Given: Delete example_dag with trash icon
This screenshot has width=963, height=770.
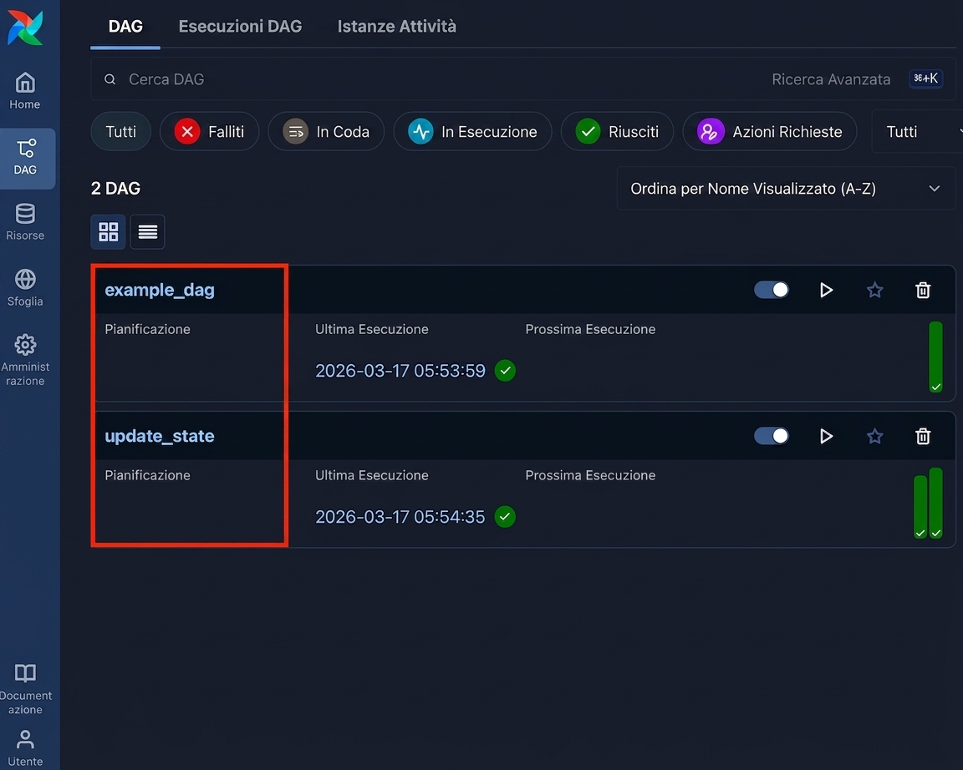Looking at the screenshot, I should coord(923,290).
